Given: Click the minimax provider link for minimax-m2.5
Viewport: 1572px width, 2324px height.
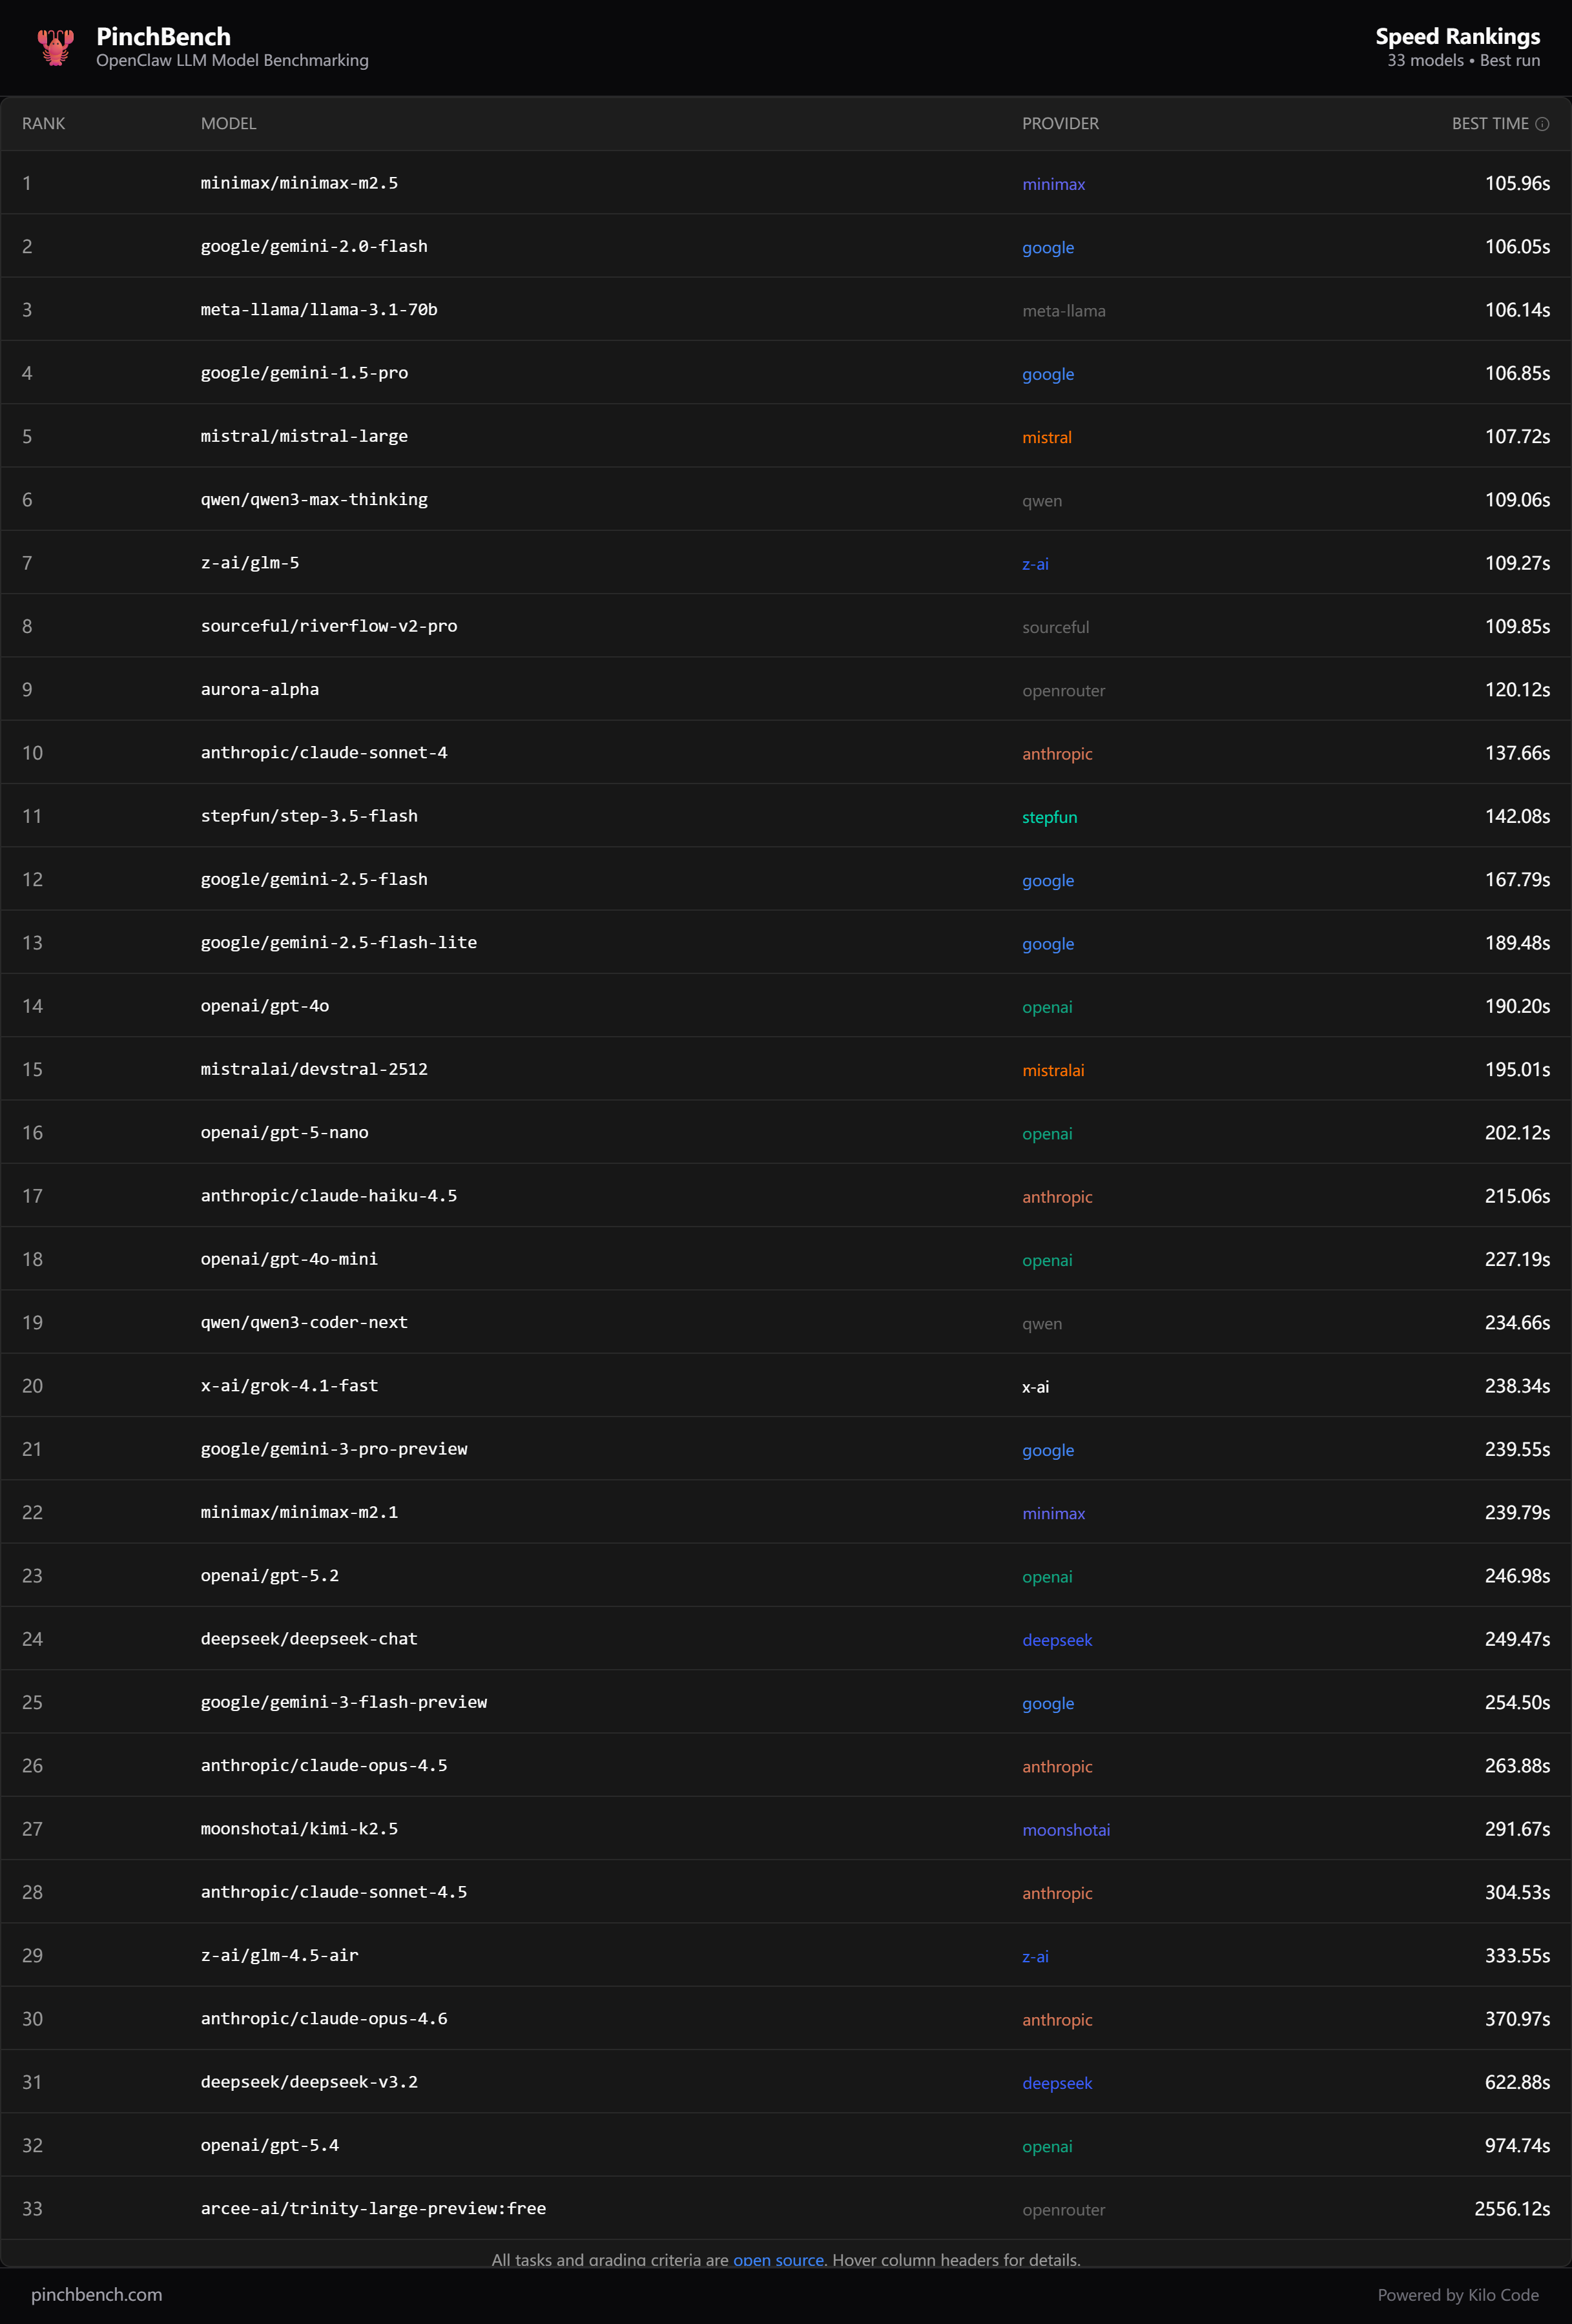Looking at the screenshot, I should pos(1053,184).
